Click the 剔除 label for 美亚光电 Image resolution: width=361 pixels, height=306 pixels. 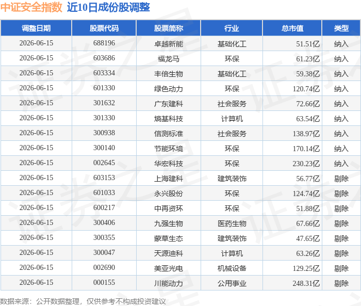(x=341, y=268)
